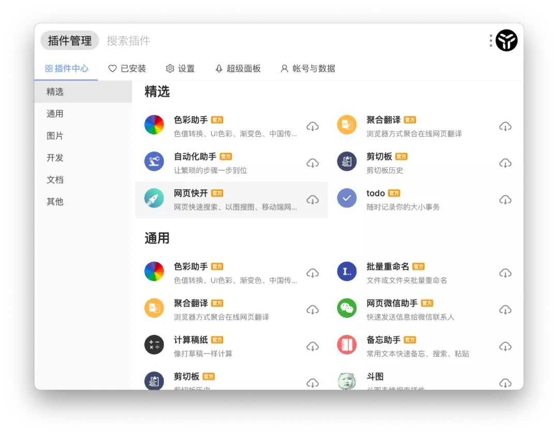This screenshot has width=558, height=435.
Task: Download 备忘助手 plugin
Action: click(x=505, y=347)
